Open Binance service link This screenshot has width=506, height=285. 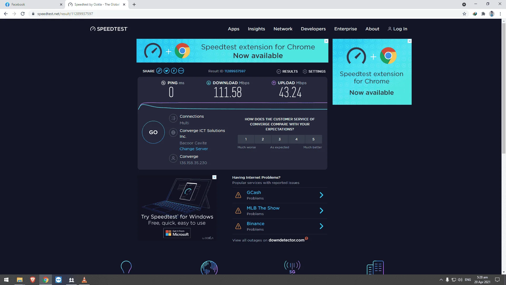(255, 224)
